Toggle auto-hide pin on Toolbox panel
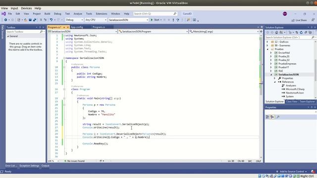The height and width of the screenshot is (178, 317). click(x=40, y=27)
